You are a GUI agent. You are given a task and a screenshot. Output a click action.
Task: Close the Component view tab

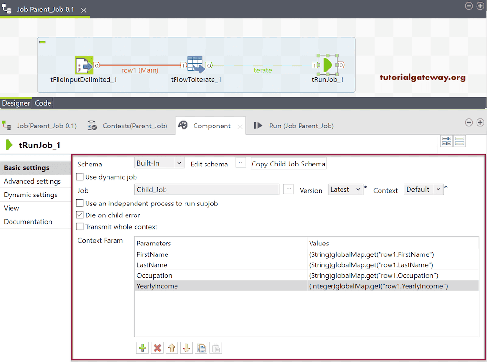point(240,127)
